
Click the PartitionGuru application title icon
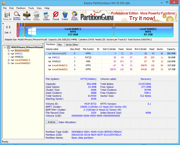click(x=4, y=3)
